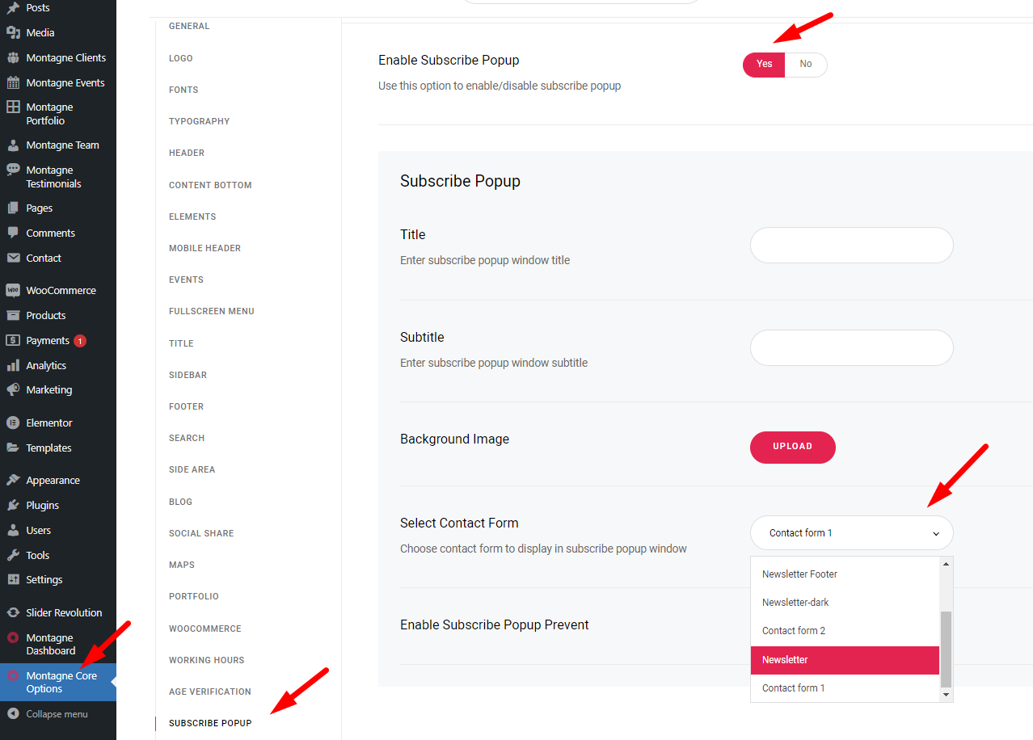This screenshot has width=1033, height=740.
Task: Open Montagne Dashboard admin menu link
Action: pyautogui.click(x=50, y=644)
